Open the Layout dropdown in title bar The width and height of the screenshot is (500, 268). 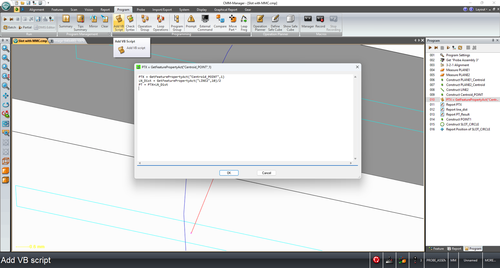click(481, 9)
